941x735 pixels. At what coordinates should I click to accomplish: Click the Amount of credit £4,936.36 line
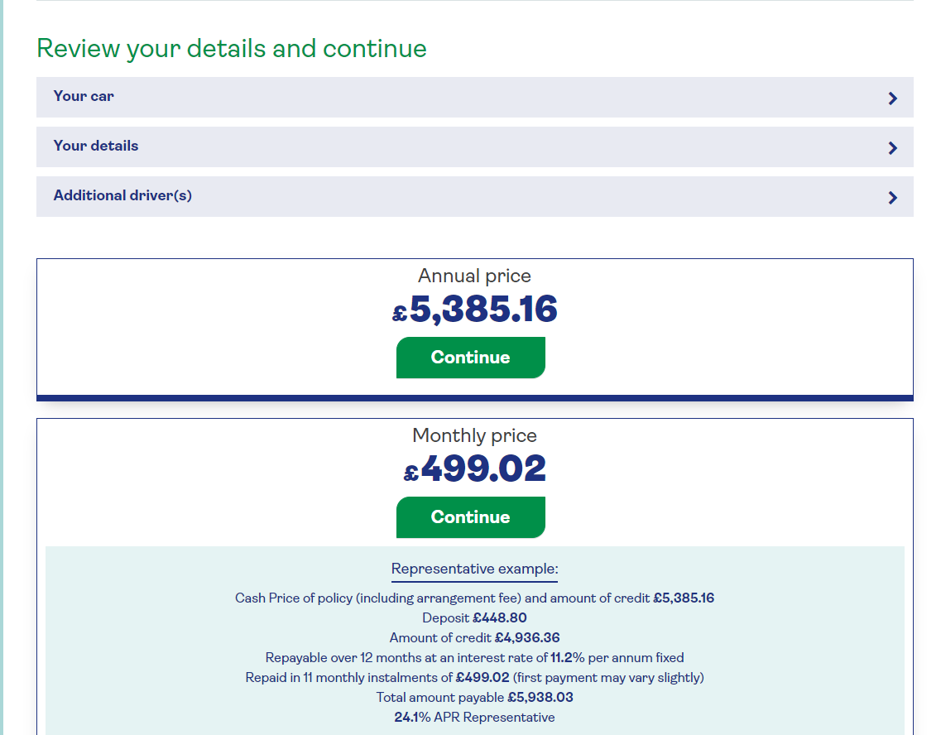[474, 638]
